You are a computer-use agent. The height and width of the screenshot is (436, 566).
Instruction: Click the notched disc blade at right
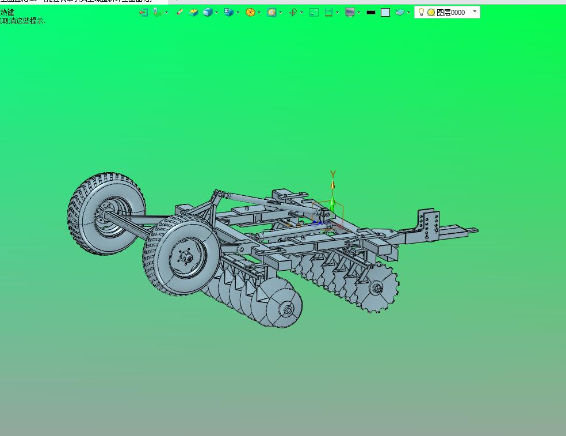[378, 287]
